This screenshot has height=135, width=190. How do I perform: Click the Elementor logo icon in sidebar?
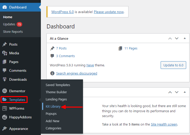tap(5, 91)
